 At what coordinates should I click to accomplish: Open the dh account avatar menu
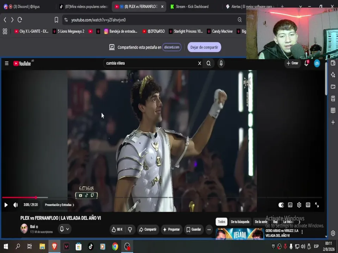click(x=317, y=64)
